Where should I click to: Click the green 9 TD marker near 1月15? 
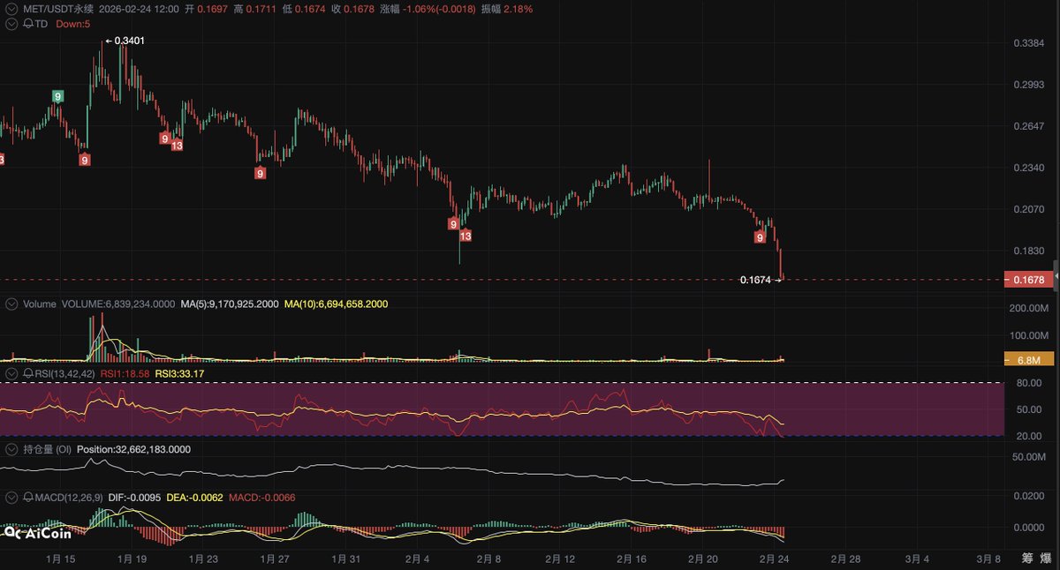(57, 96)
